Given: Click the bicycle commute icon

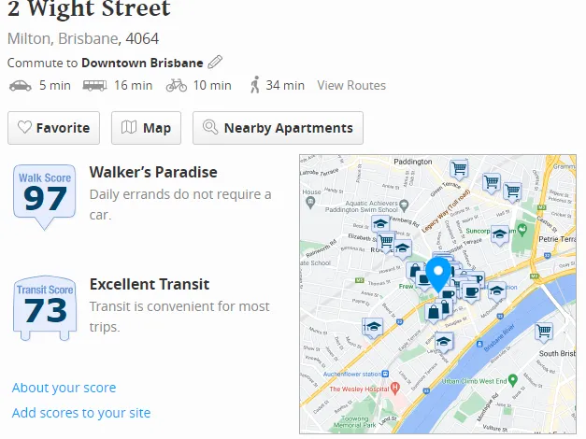Looking at the screenshot, I should tap(176, 85).
